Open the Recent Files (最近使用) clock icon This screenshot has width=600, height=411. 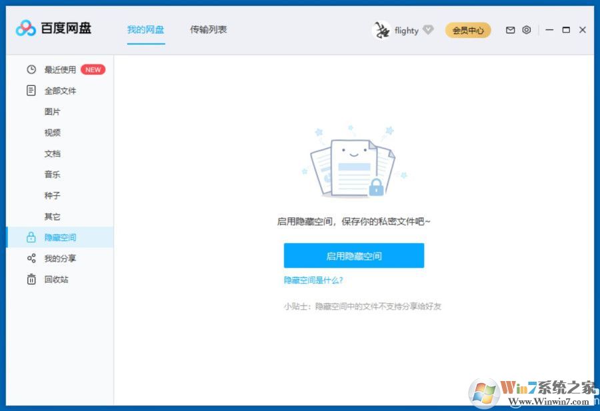coord(31,69)
